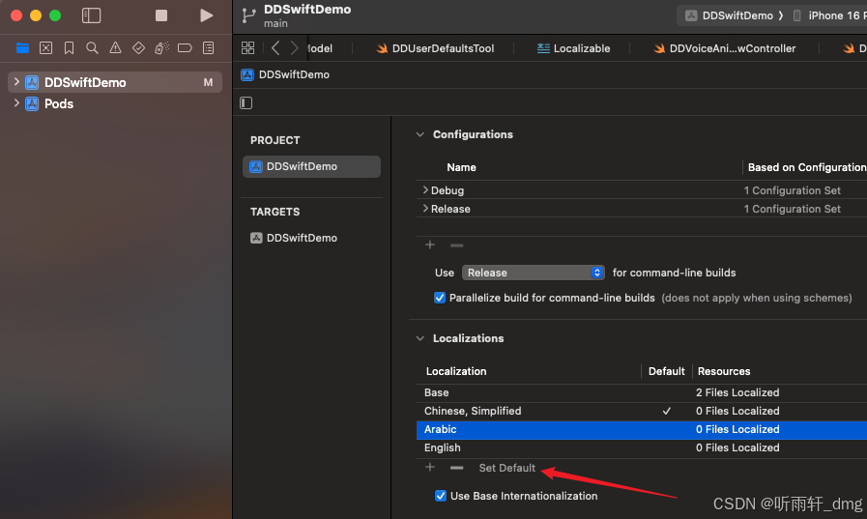Viewport: 867px width, 519px height.
Task: Click the iPhone 16 device destination
Action: (x=829, y=15)
